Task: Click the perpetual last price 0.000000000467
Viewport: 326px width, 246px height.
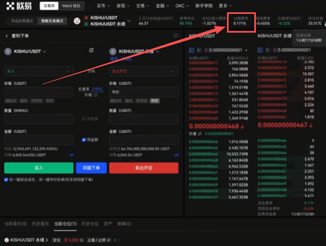Action: (x=282, y=125)
